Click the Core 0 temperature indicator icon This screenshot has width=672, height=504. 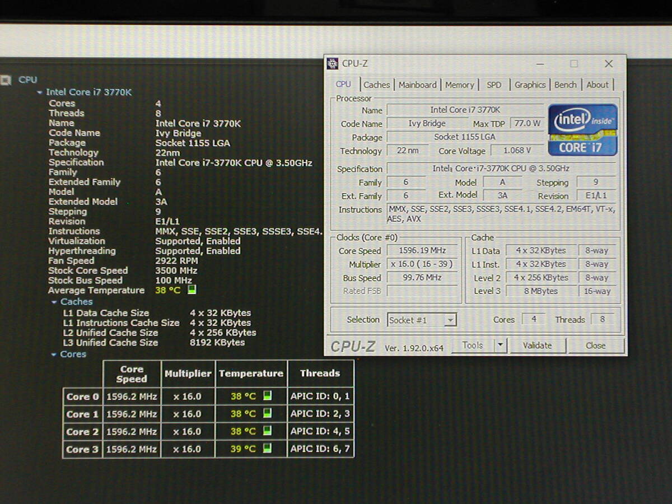tap(267, 396)
